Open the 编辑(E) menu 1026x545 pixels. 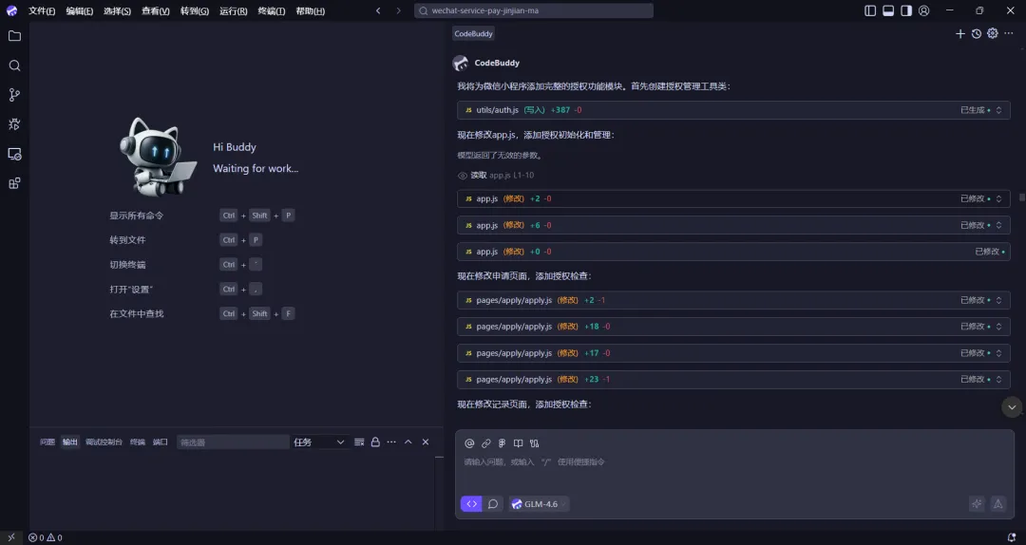pos(80,11)
